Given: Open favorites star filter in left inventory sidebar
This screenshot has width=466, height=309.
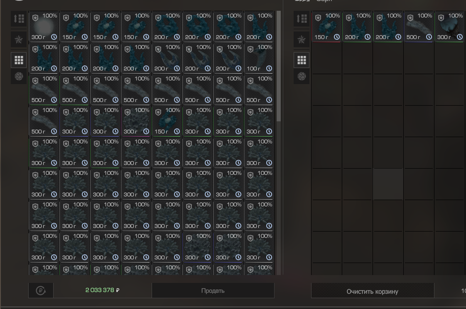Looking at the screenshot, I should [x=19, y=39].
